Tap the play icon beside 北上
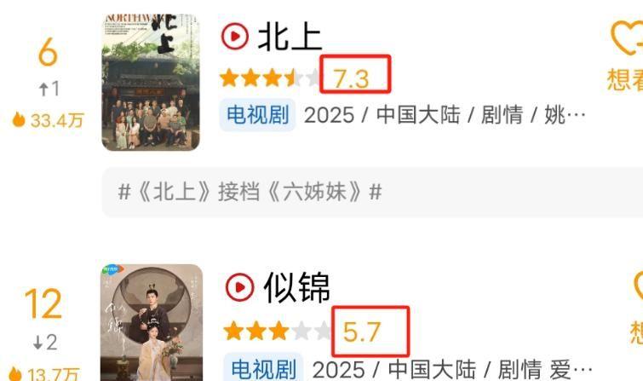 tap(235, 37)
